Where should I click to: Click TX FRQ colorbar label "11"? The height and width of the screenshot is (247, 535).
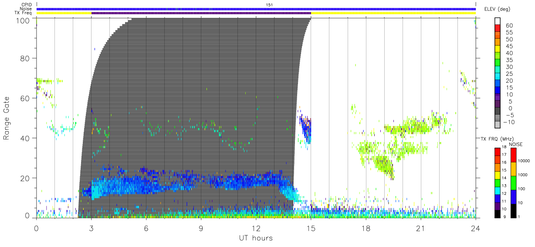pyautogui.click(x=505, y=201)
